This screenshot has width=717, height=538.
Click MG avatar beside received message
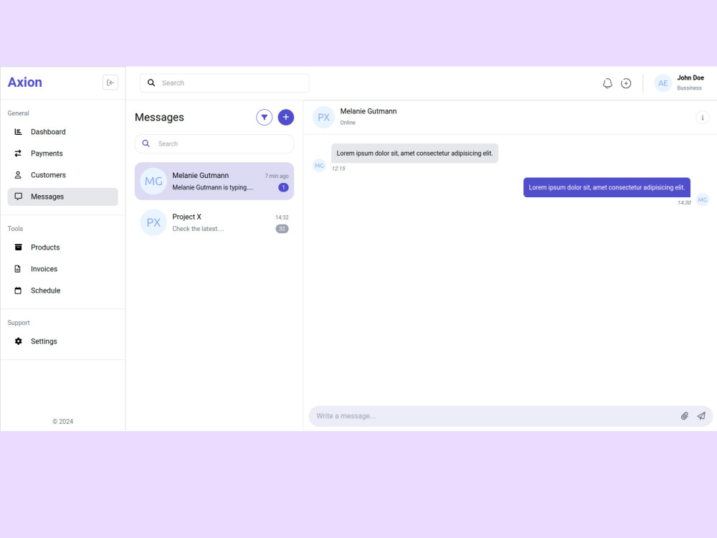click(319, 166)
